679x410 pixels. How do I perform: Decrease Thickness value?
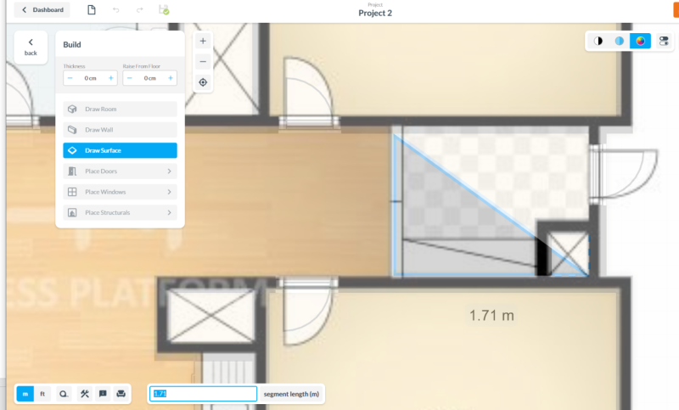pos(70,78)
